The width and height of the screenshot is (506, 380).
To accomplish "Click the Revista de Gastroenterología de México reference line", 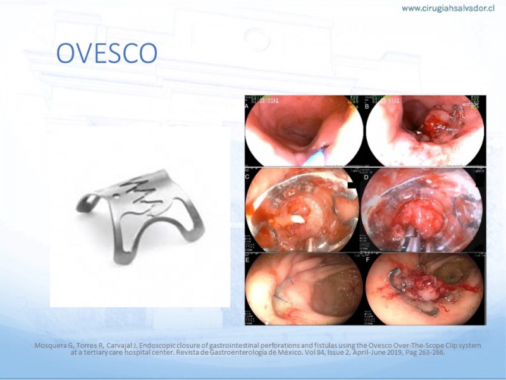I will [257, 352].
